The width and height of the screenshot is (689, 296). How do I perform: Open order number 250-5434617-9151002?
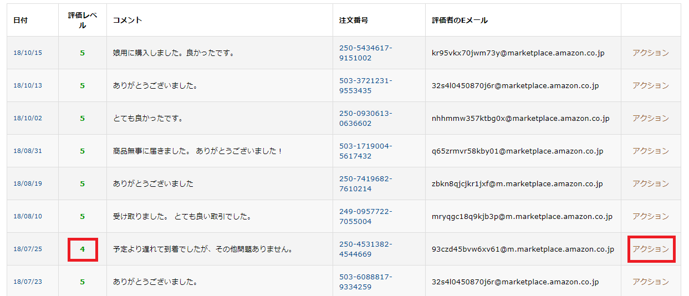366,53
